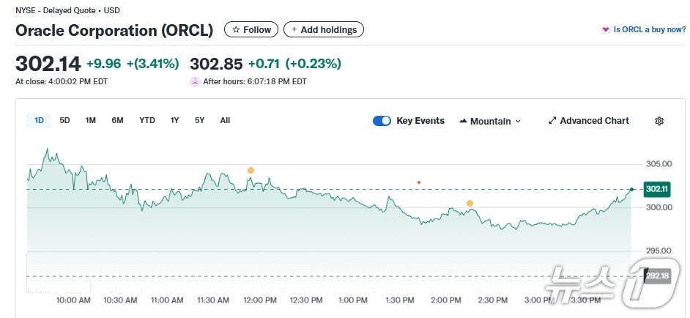Click the sparkle icon beside Is ORCL a buy now
The width and height of the screenshot is (690, 318).
coord(605,30)
